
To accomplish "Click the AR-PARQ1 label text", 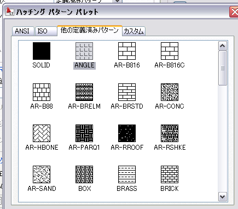I will [x=84, y=148].
